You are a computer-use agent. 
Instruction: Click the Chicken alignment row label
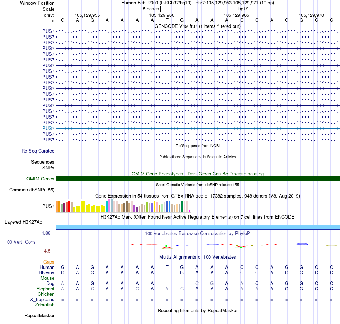(x=46, y=294)
